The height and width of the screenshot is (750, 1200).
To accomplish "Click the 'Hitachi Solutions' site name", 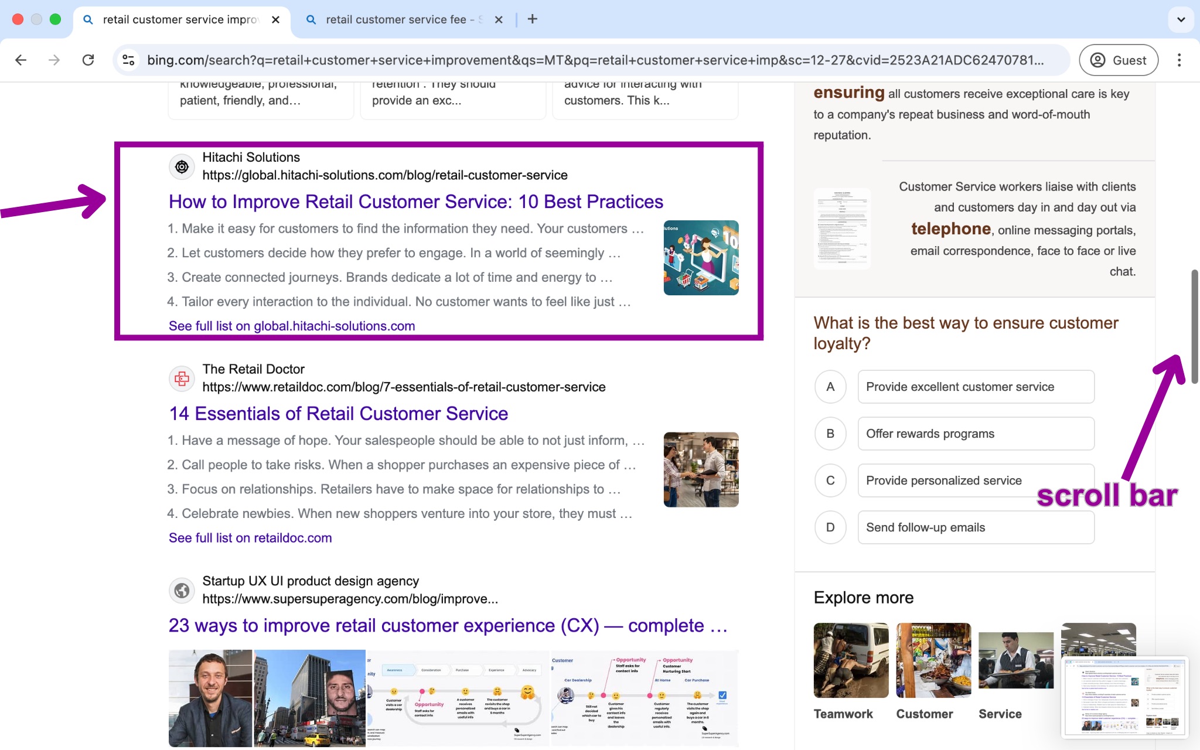I will tap(251, 157).
